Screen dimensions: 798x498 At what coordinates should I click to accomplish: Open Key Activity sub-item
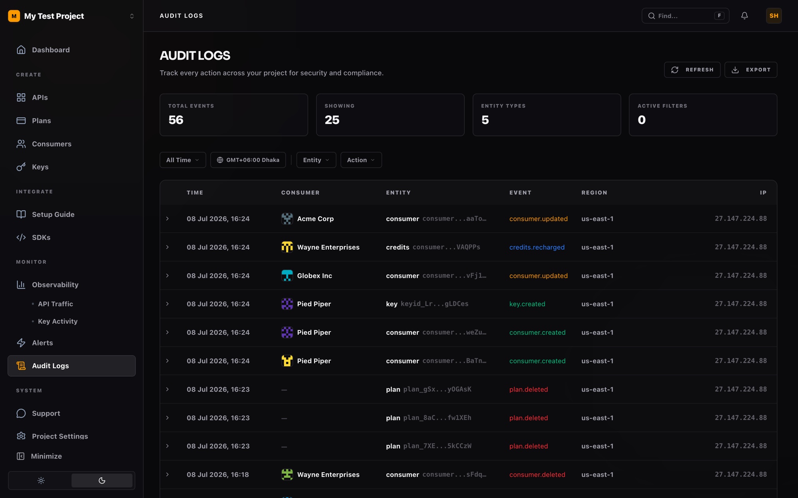pyautogui.click(x=57, y=321)
